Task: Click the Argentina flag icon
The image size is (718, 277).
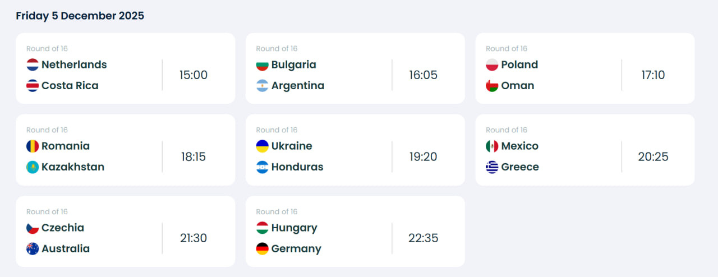Action: [x=262, y=86]
